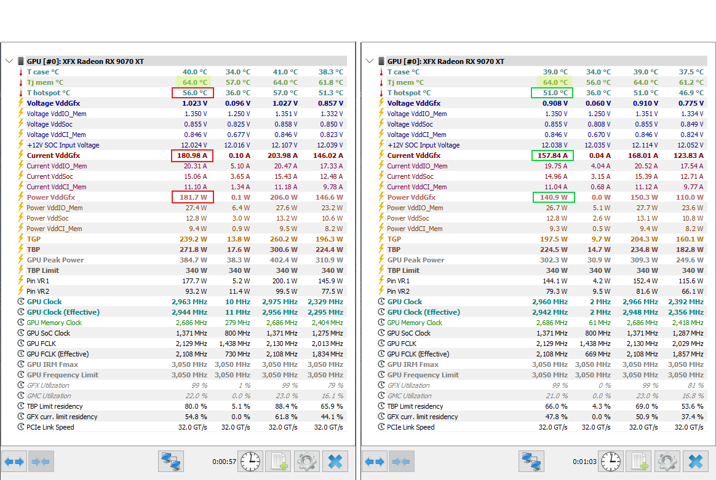Click the collapse columns arrows in the right window
The image size is (716, 480).
tap(402, 462)
